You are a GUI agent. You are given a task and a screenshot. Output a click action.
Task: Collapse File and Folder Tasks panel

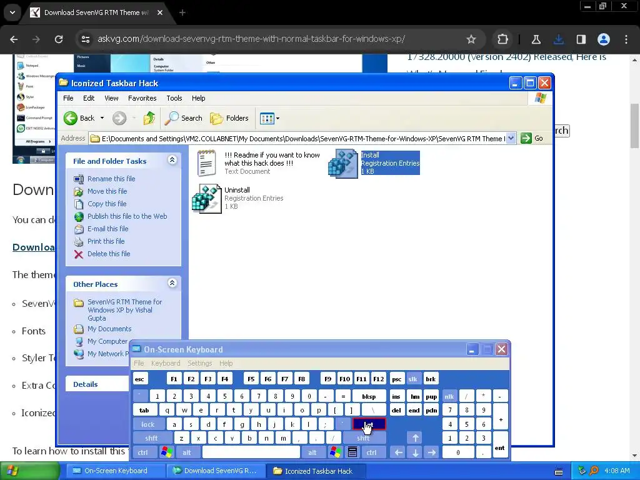[x=172, y=160]
